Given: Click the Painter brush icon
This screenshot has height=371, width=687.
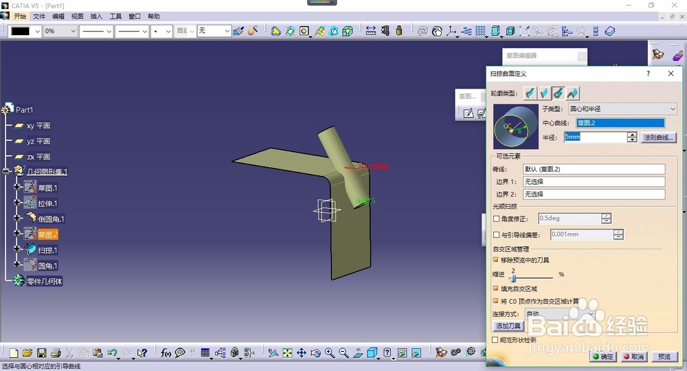Looking at the screenshot, I should click(239, 31).
